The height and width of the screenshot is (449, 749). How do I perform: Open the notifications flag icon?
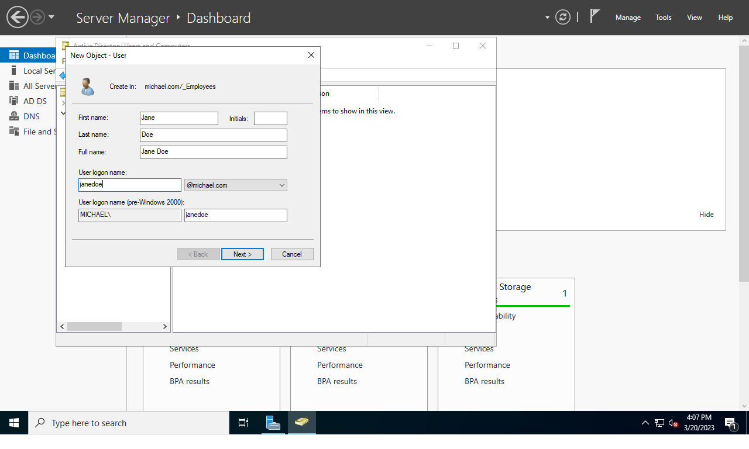coord(595,16)
